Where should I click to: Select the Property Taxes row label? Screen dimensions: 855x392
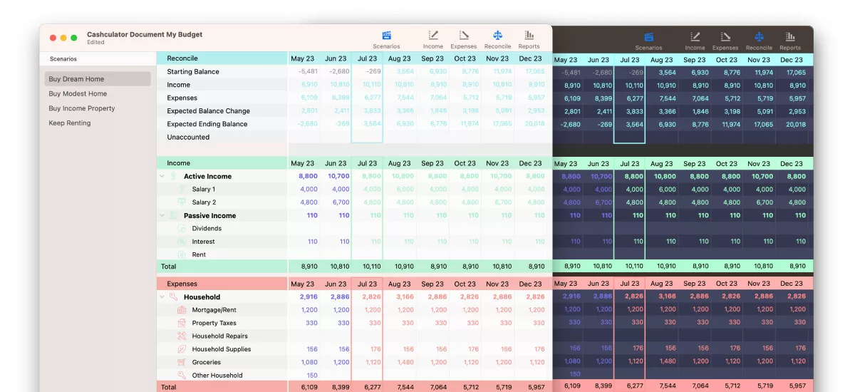(214, 323)
